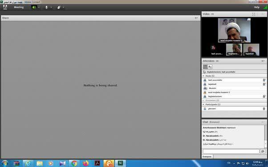Click the Adobe logo icon

click(x=5, y=7)
